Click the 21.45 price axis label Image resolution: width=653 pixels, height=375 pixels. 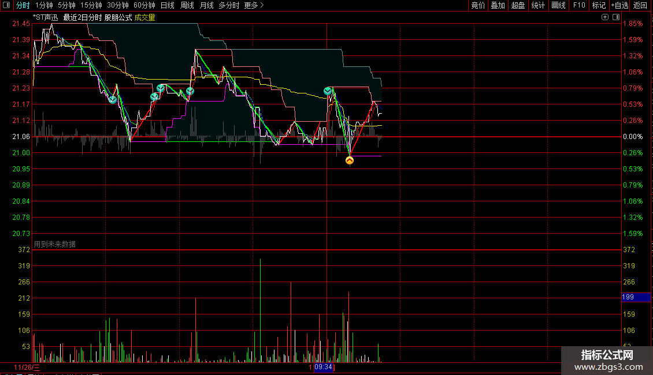pyautogui.click(x=21, y=24)
